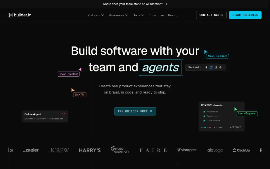The image size is (270, 169).
Task: Click the 3 files label
Action: [x=218, y=127]
